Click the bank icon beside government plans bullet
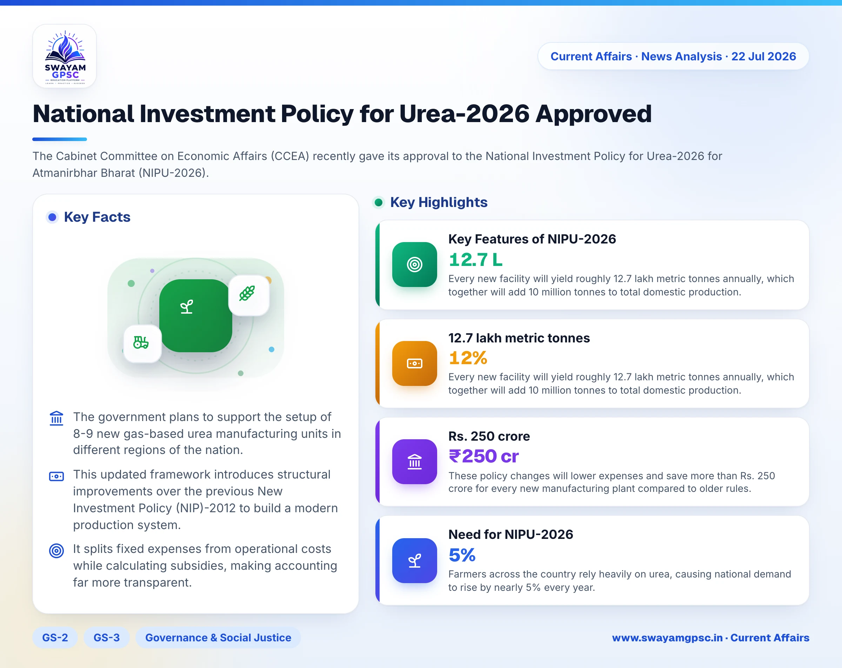Image resolution: width=842 pixels, height=668 pixels. pos(56,418)
